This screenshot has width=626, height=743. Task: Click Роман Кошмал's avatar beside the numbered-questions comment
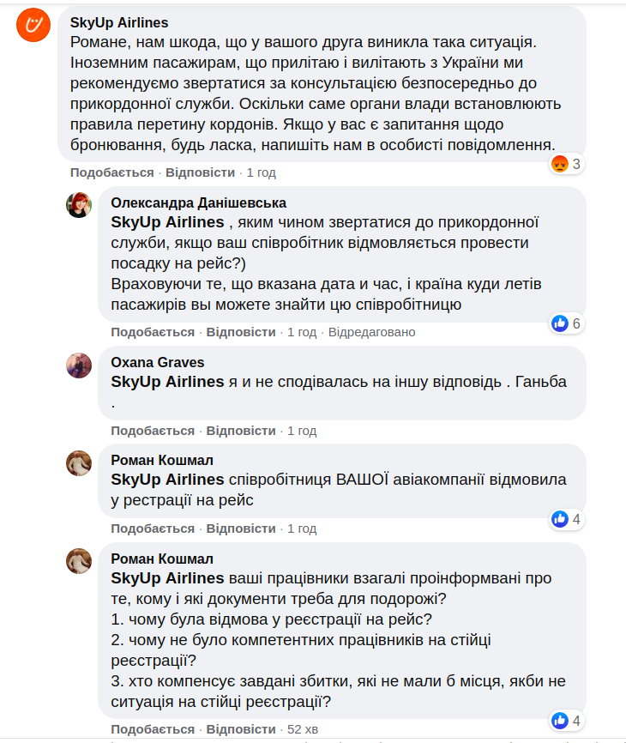click(79, 561)
